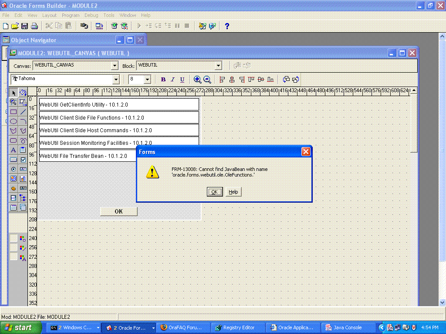Image resolution: width=446 pixels, height=334 pixels.
Task: Click the OK button on the canvas
Action: tap(119, 211)
